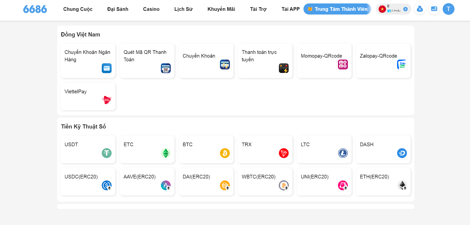Select the ETH(ERC20) label
Viewport: 470px width, 225px height.
(x=374, y=177)
